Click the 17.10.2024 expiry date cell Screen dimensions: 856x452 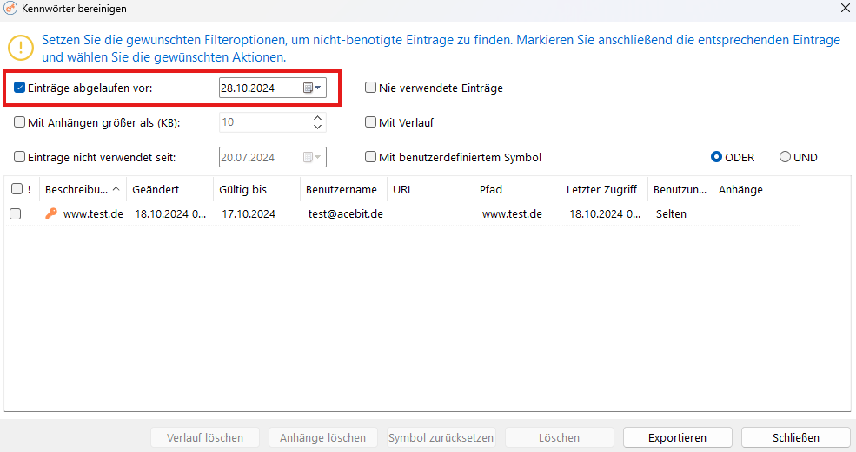coord(249,213)
